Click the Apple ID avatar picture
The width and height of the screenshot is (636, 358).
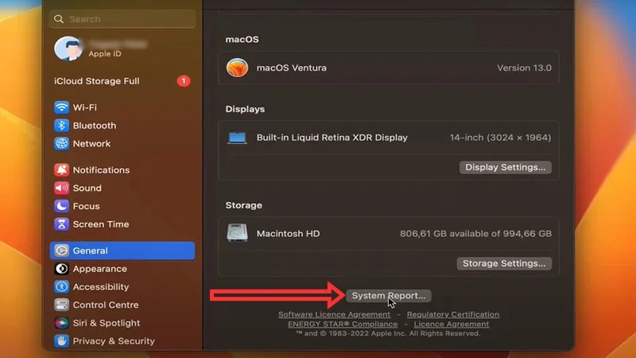pos(68,49)
